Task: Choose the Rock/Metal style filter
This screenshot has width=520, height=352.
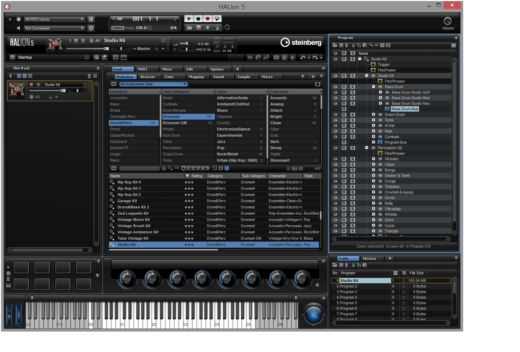Action: (x=227, y=154)
